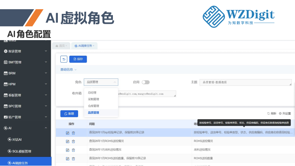Select 采购管理 from the role list
The height and width of the screenshot is (166, 295).
(x=101, y=99)
